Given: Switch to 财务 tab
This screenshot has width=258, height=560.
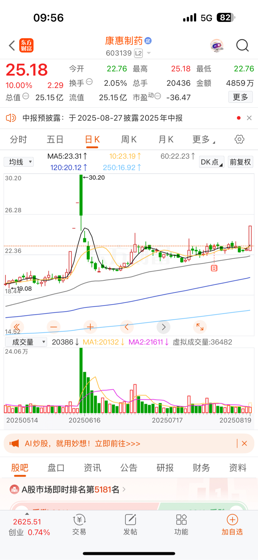Looking at the screenshot, I should (201, 468).
